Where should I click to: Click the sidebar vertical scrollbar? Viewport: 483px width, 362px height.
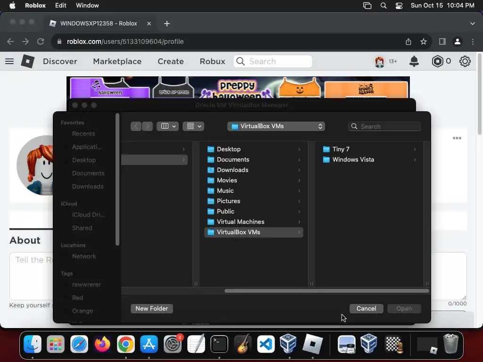tap(117, 180)
